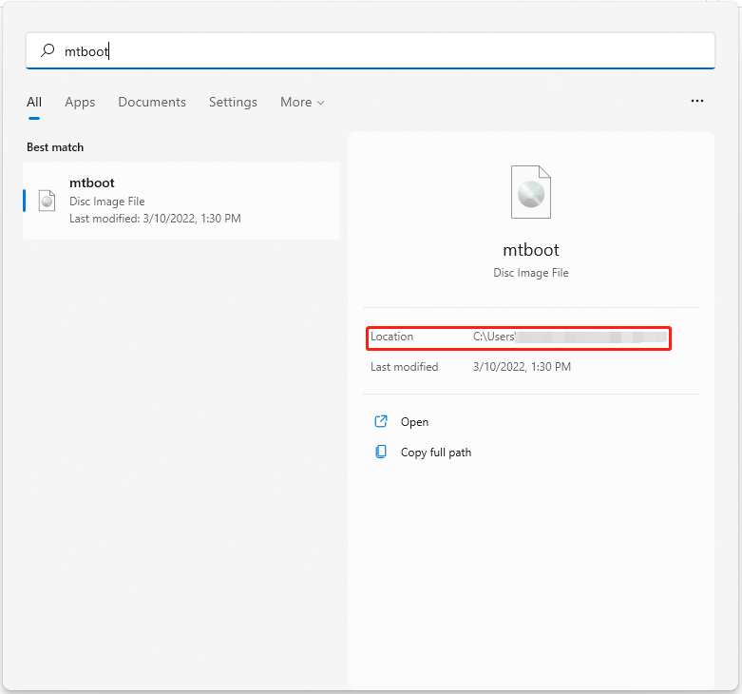Click the disc image icon in result row

(47, 201)
